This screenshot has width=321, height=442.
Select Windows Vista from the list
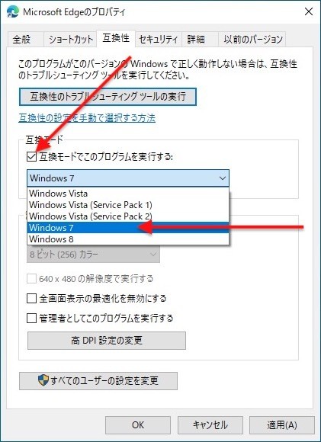128,194
